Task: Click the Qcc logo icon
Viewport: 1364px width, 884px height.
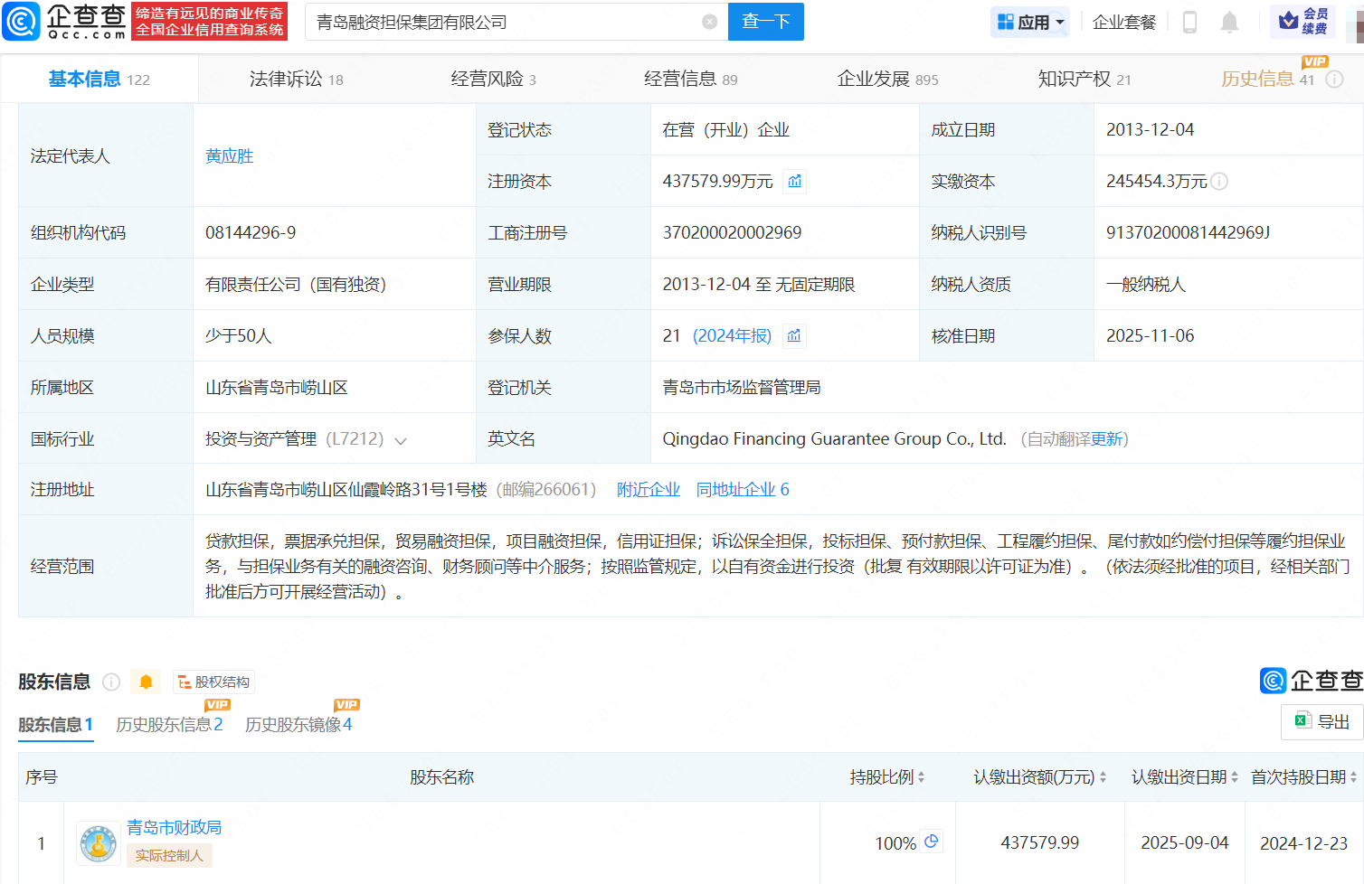Action: [x=22, y=22]
